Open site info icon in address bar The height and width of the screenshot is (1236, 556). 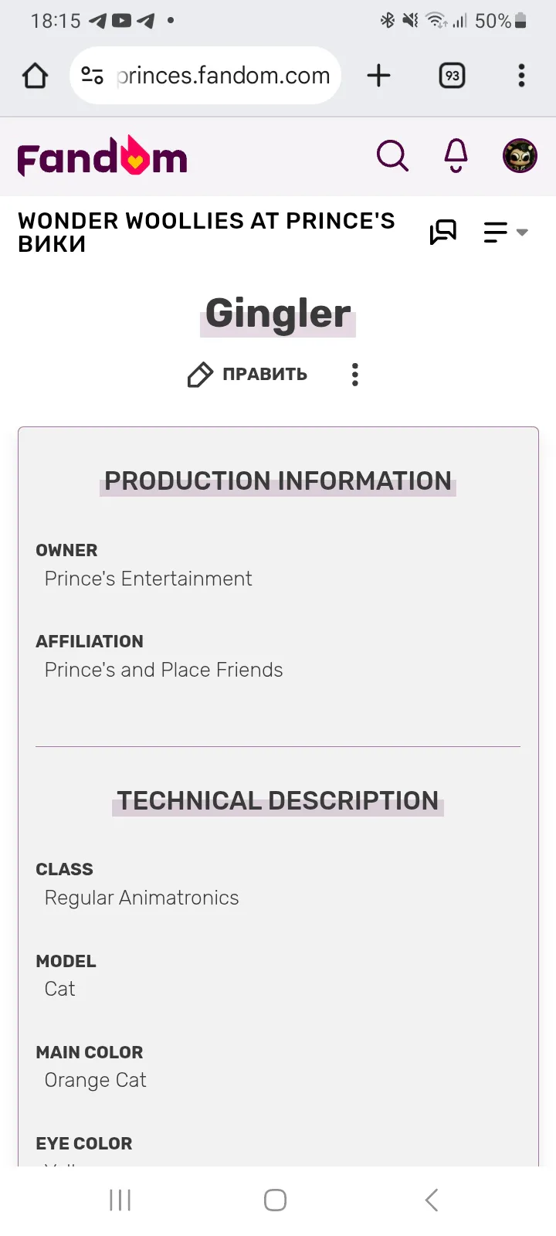[x=93, y=76]
